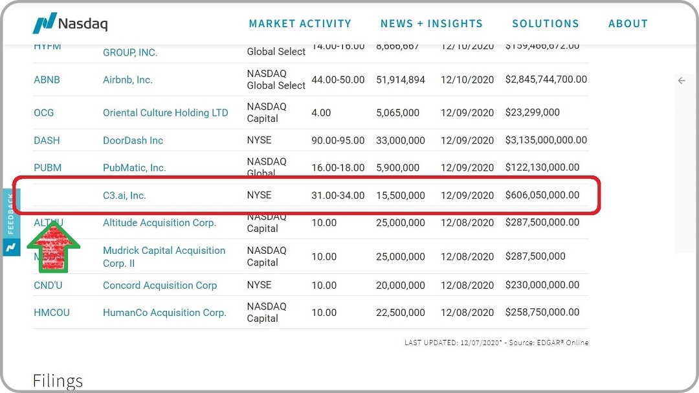Select the $23,299,000 offer amount
Screen dimensions: 699x393
(x=532, y=113)
